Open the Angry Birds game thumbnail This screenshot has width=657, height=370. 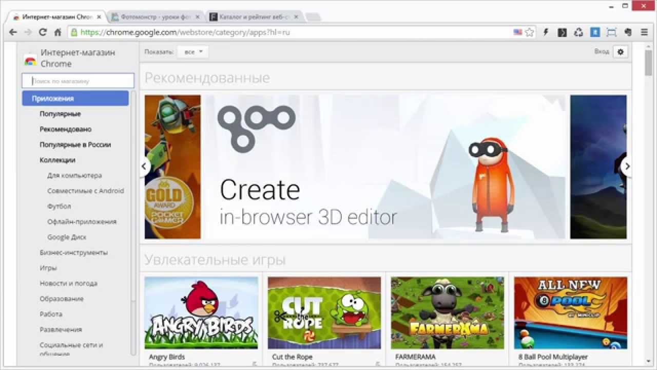(x=201, y=313)
